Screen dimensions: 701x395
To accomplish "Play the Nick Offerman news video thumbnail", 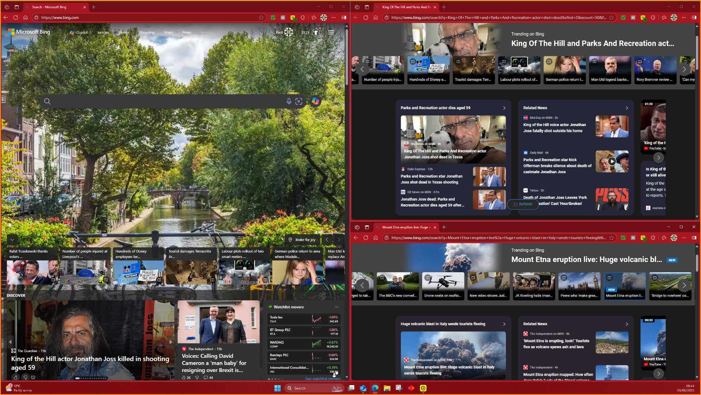I will [612, 161].
